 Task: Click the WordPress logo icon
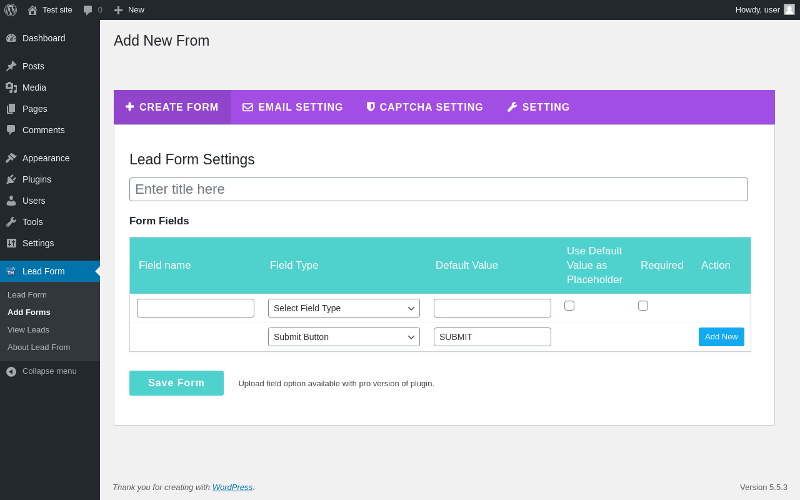11,10
